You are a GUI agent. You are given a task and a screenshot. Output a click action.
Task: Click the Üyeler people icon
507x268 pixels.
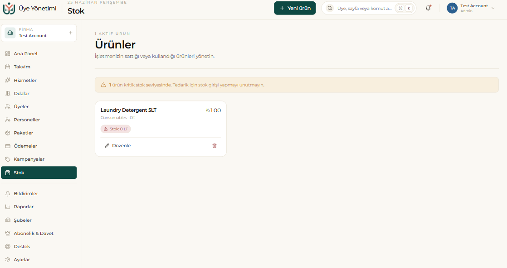click(8, 106)
